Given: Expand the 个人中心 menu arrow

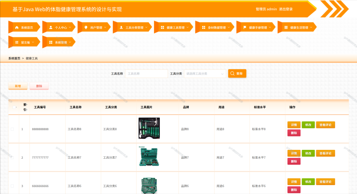Looking at the screenshot, I should tap(70, 28).
